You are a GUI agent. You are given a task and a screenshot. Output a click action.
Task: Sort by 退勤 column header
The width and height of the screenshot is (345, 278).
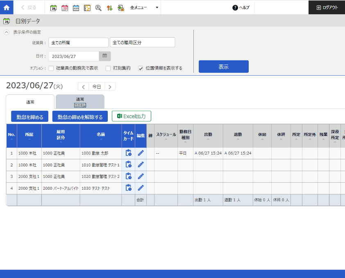(x=238, y=136)
